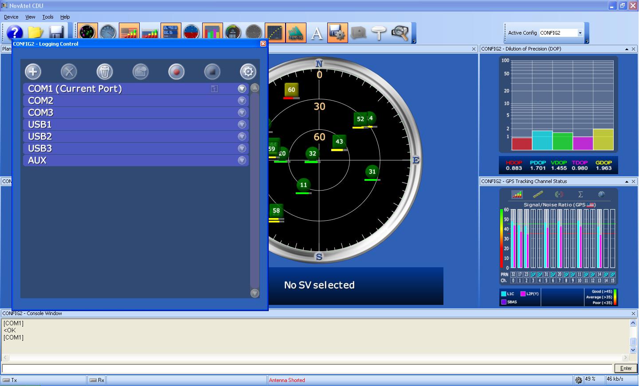The height and width of the screenshot is (386, 639).
Task: Select satellite 60 on the constellation dial
Action: 291,90
